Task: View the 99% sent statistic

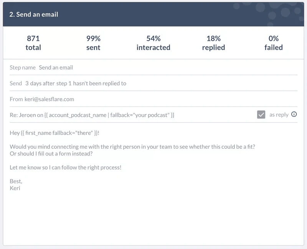Action: 93,43
